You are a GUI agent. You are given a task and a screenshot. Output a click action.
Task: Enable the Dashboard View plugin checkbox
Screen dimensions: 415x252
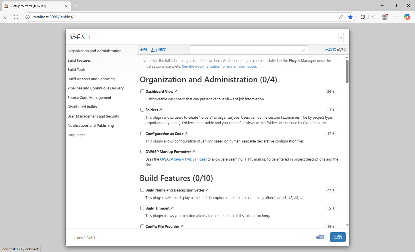click(142, 91)
